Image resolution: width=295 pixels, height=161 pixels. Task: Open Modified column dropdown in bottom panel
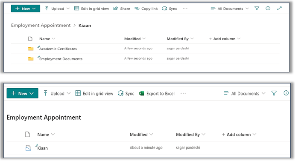[x=141, y=135]
